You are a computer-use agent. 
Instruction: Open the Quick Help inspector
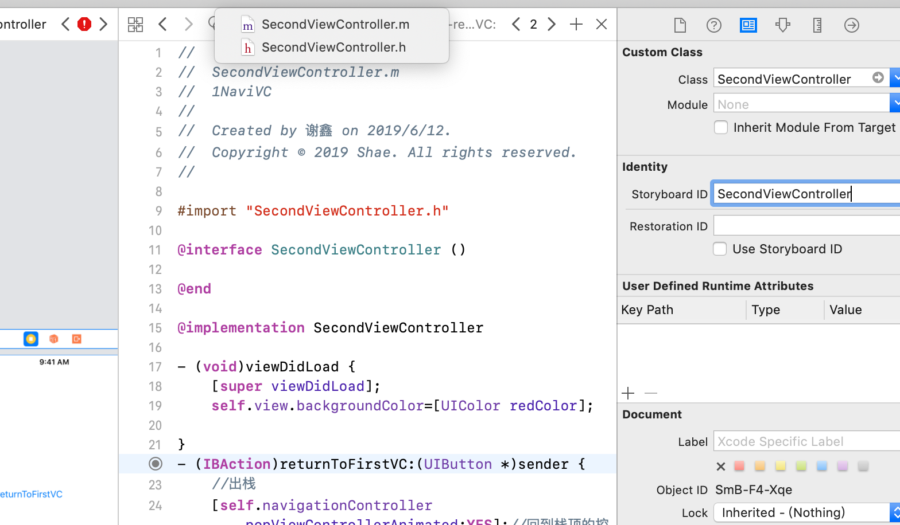pos(714,25)
